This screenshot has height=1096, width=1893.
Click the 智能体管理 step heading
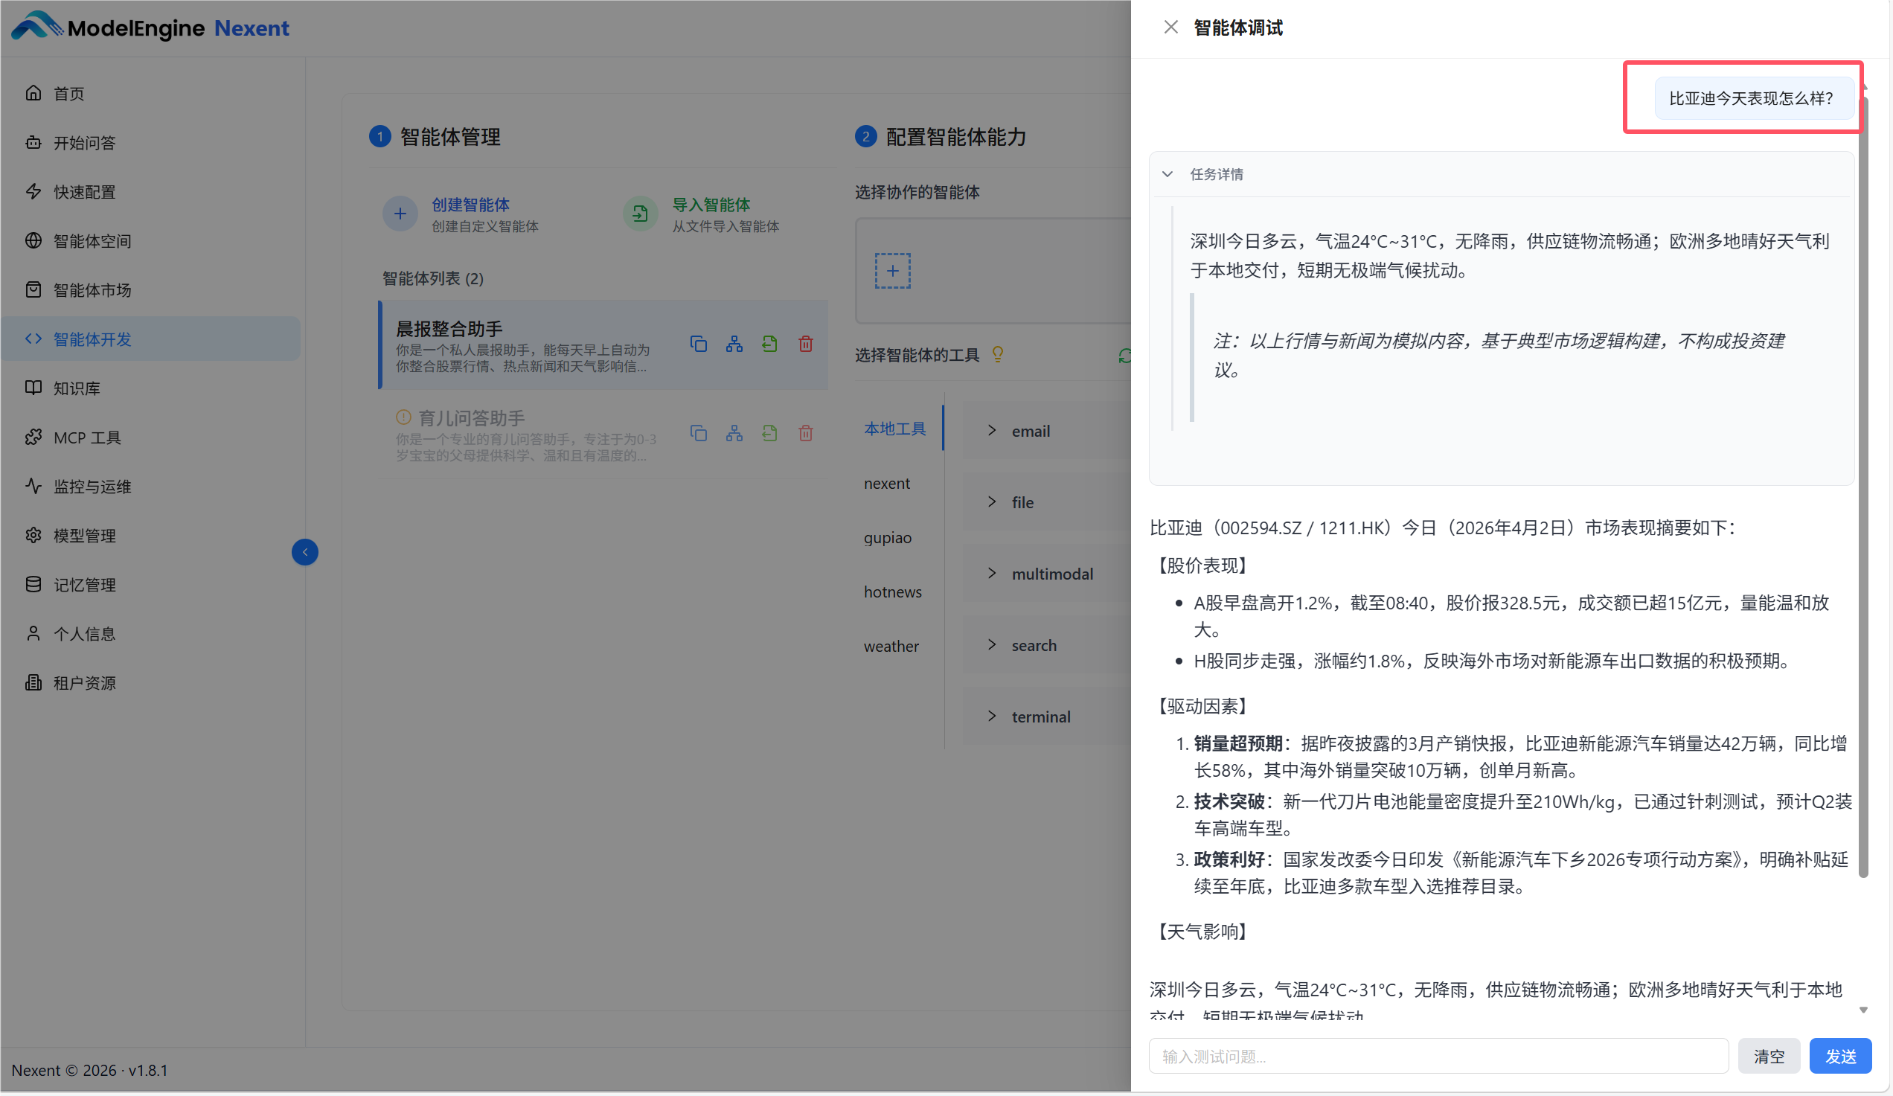pyautogui.click(x=450, y=137)
